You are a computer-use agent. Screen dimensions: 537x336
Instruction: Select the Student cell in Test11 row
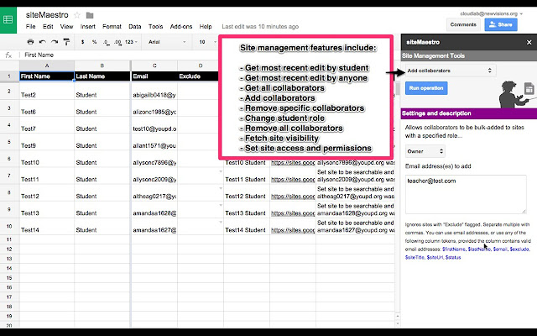tap(102, 176)
